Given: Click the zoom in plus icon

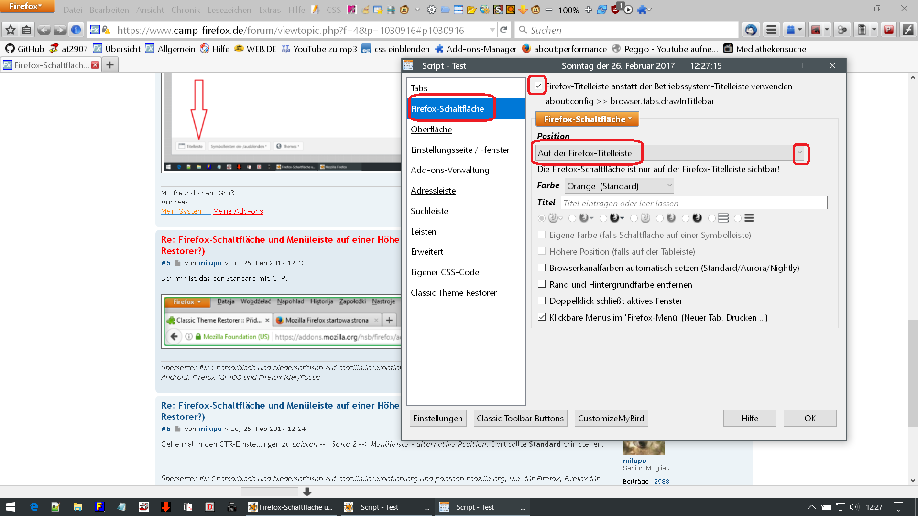Looking at the screenshot, I should [x=589, y=10].
